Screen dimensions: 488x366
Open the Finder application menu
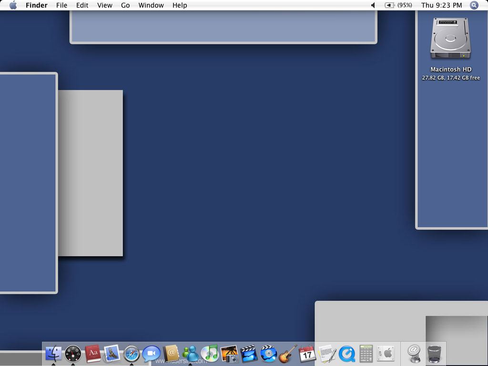pos(37,5)
